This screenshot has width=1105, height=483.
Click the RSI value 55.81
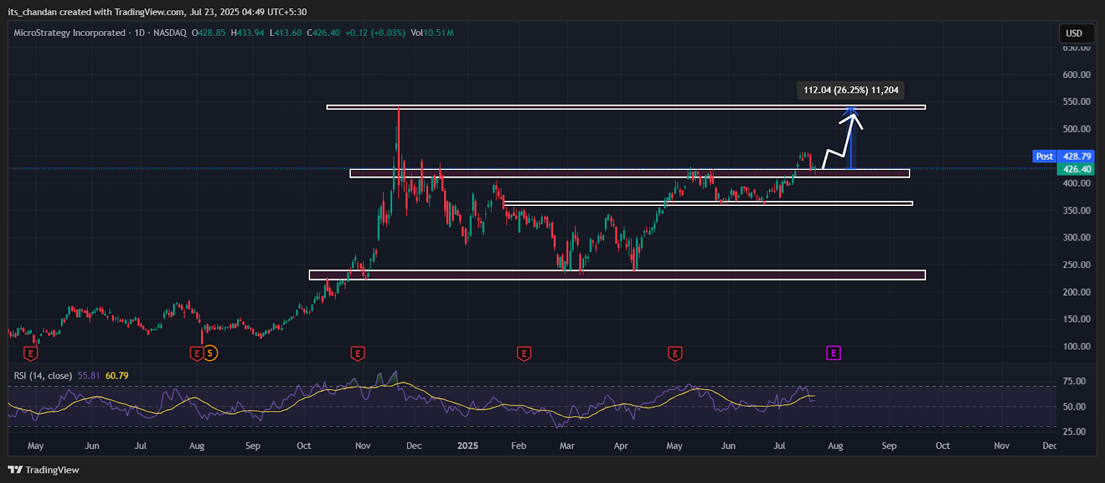click(x=89, y=376)
